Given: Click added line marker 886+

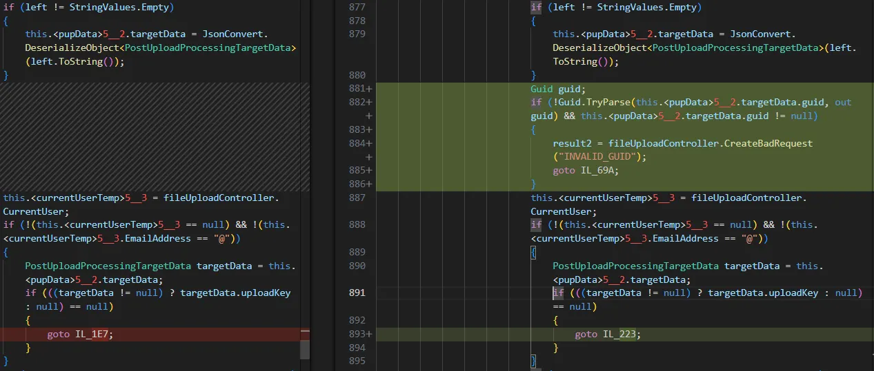Looking at the screenshot, I should tap(359, 184).
